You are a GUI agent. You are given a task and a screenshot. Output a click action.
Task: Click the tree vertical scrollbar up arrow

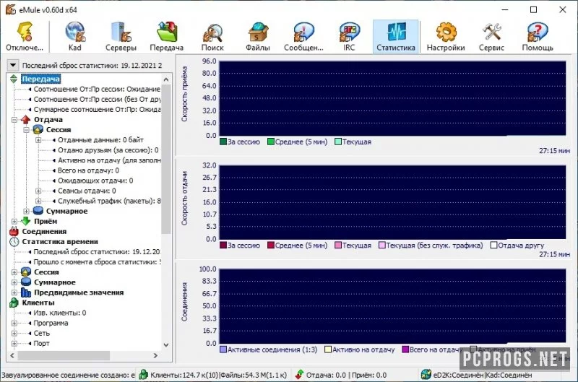pyautogui.click(x=166, y=79)
